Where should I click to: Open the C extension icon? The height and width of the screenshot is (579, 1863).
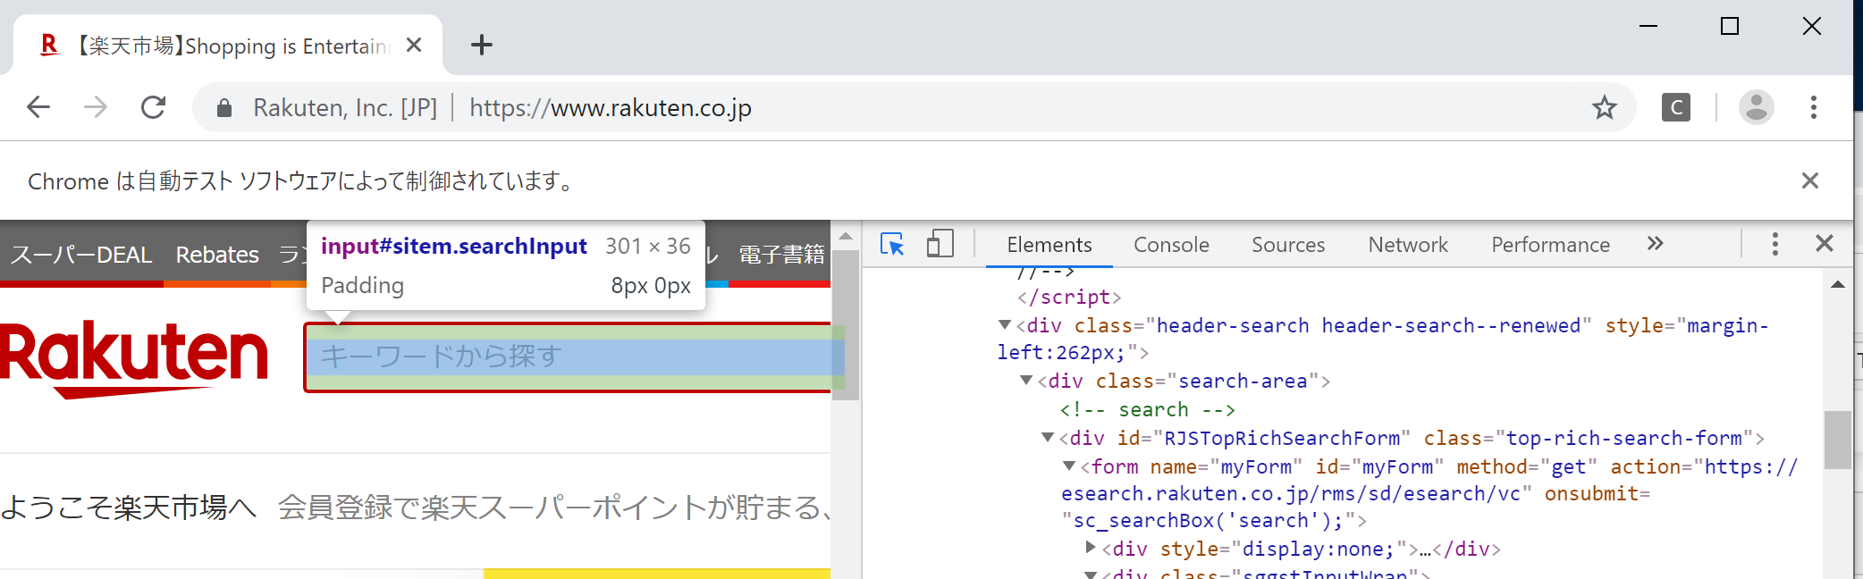(x=1676, y=107)
